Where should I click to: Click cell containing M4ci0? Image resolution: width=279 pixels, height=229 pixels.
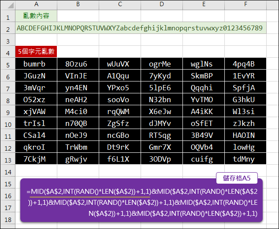pyautogui.click(x=78, y=111)
